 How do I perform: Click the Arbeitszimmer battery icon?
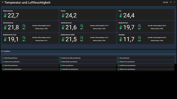tap(82, 29)
